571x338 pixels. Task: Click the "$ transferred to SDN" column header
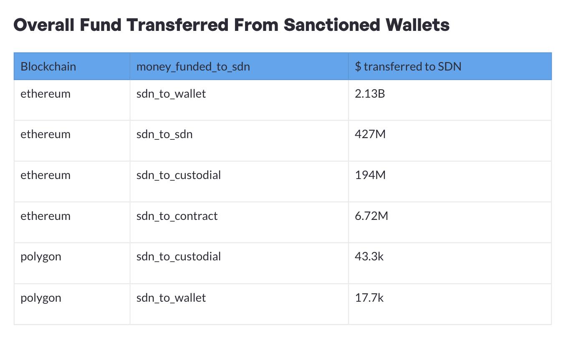point(408,67)
